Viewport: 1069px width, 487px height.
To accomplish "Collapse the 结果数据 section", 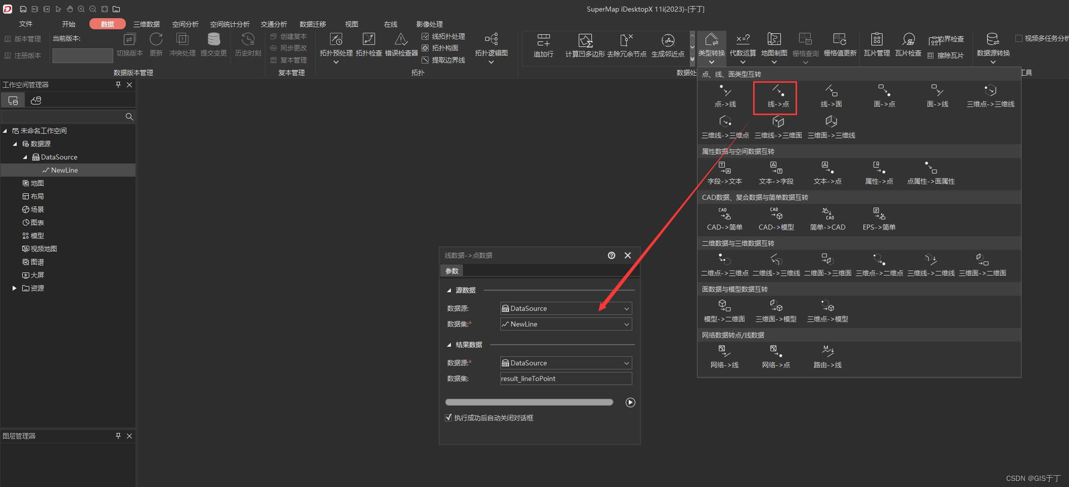I will click(449, 345).
